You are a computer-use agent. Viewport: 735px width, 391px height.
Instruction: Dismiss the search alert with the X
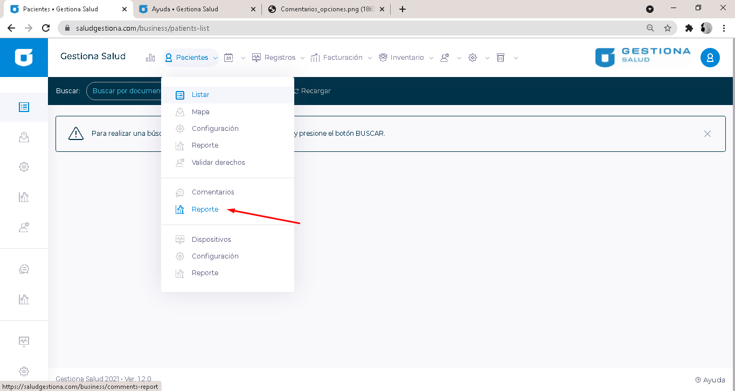(x=708, y=134)
